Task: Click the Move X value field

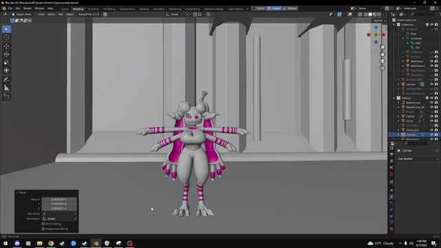Action: tap(59, 199)
